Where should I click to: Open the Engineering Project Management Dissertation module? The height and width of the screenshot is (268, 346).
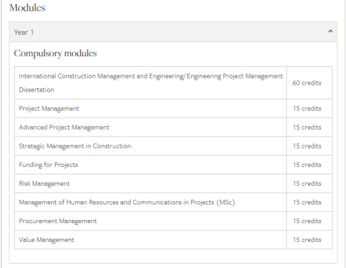[x=151, y=83]
